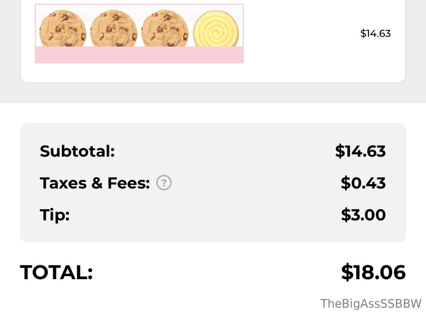Select the second chocolate chip cookie in box

[x=114, y=29]
